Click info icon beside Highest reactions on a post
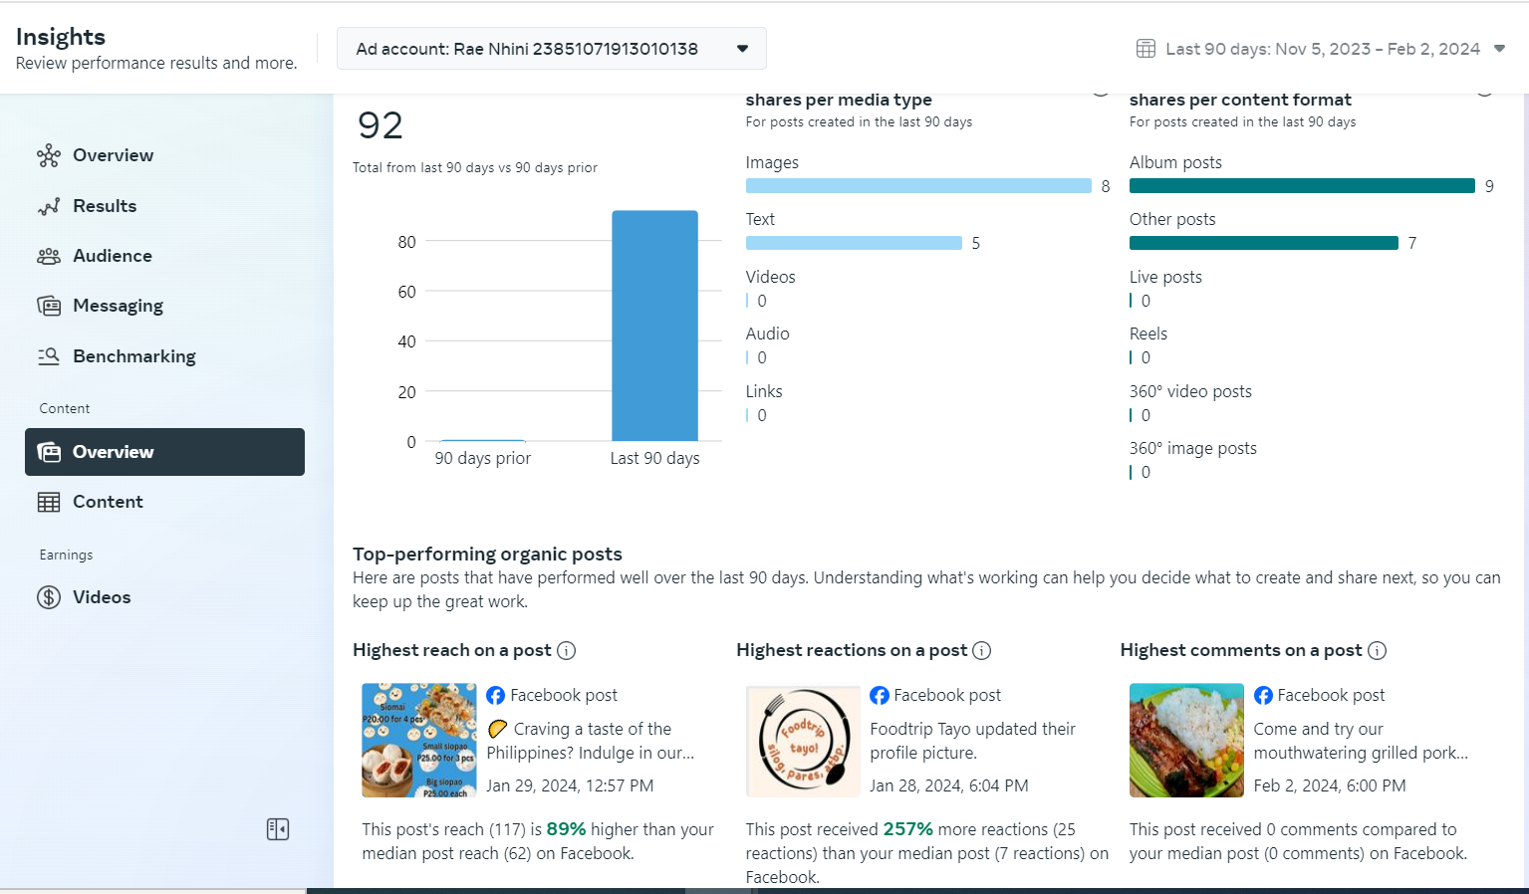 [982, 651]
